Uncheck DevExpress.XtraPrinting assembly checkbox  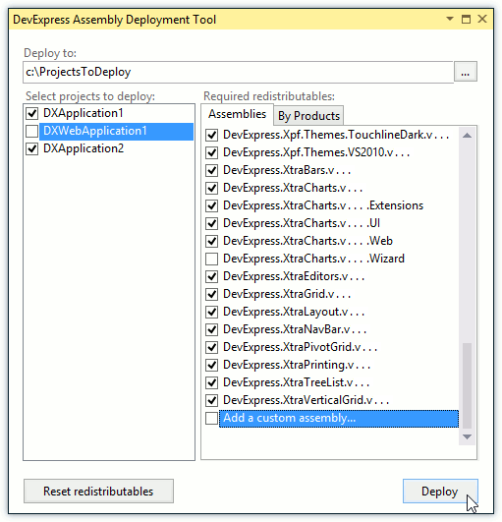[212, 365]
